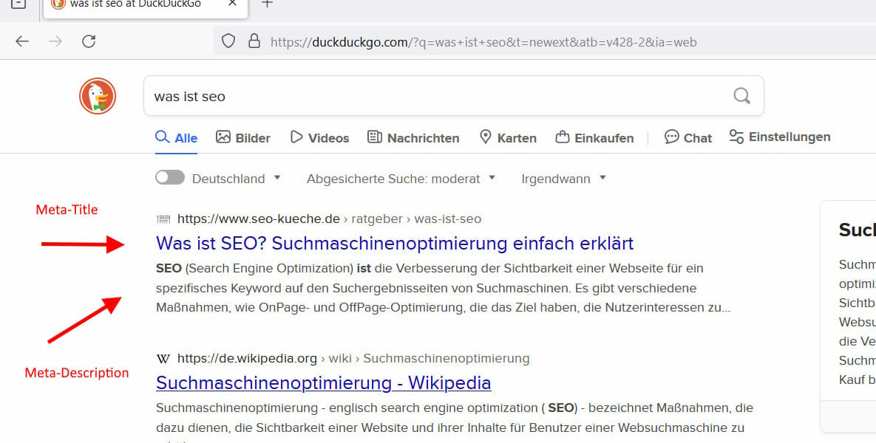The height and width of the screenshot is (443, 876).
Task: Open 'Suchmaschinenoptimierung - Wikipedia' result link
Action: 324,382
